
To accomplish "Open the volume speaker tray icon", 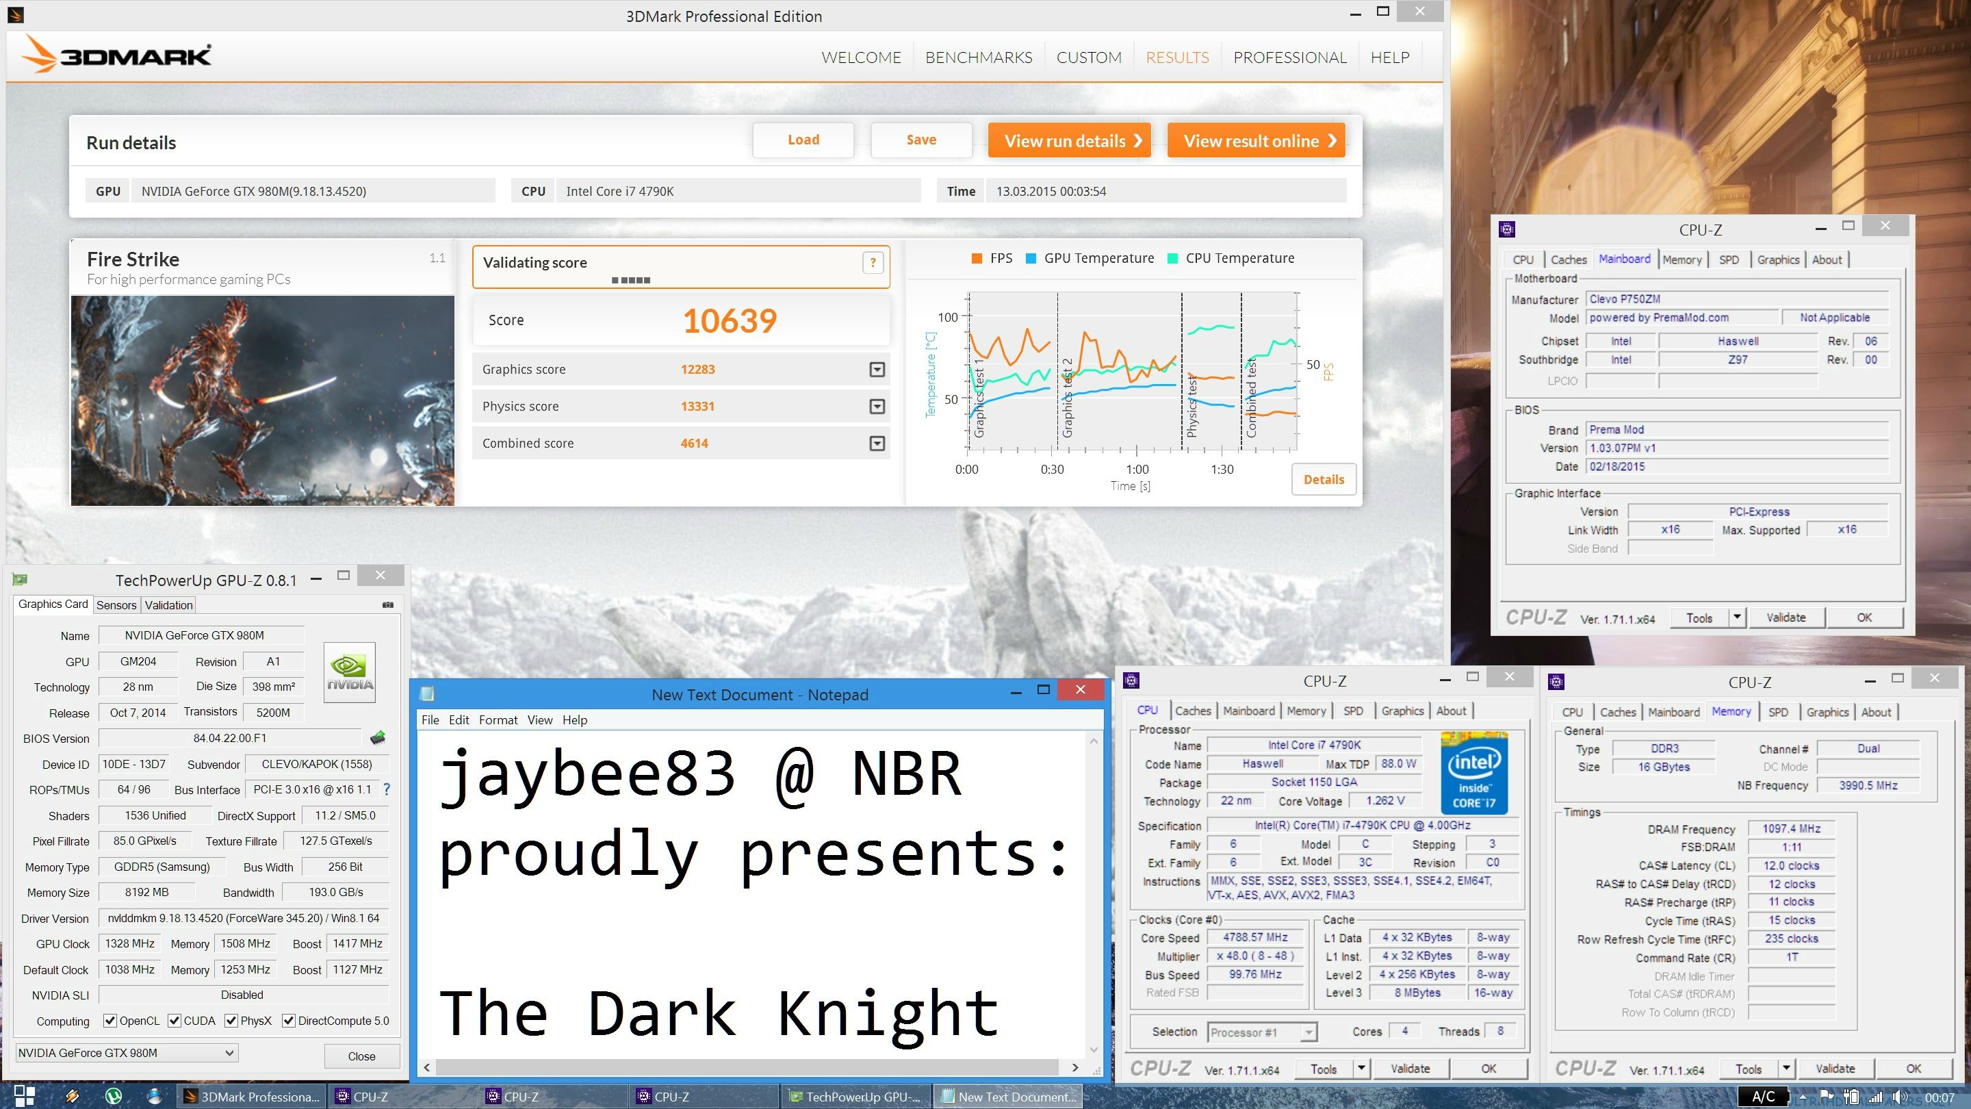I will point(1899,1097).
